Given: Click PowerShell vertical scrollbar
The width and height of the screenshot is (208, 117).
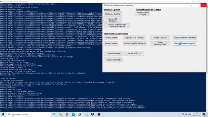Looking at the screenshot, I should coord(207,57).
